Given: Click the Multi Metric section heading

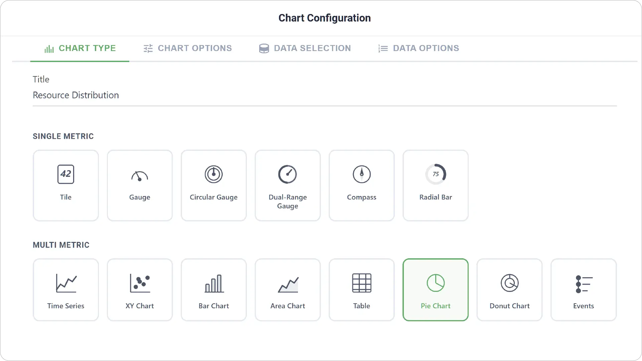Looking at the screenshot, I should click(61, 245).
